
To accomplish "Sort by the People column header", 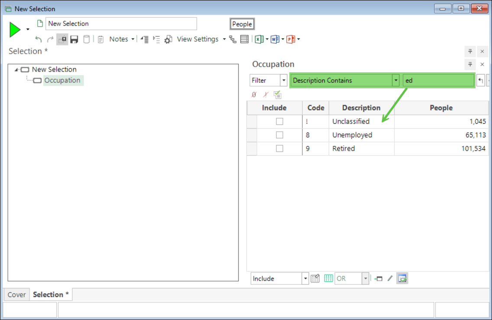I will point(441,108).
